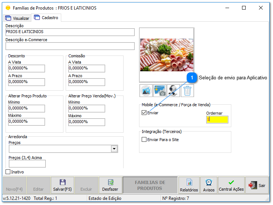Click the disabled Excluir button
This screenshot has width=273, height=205.
86,185
